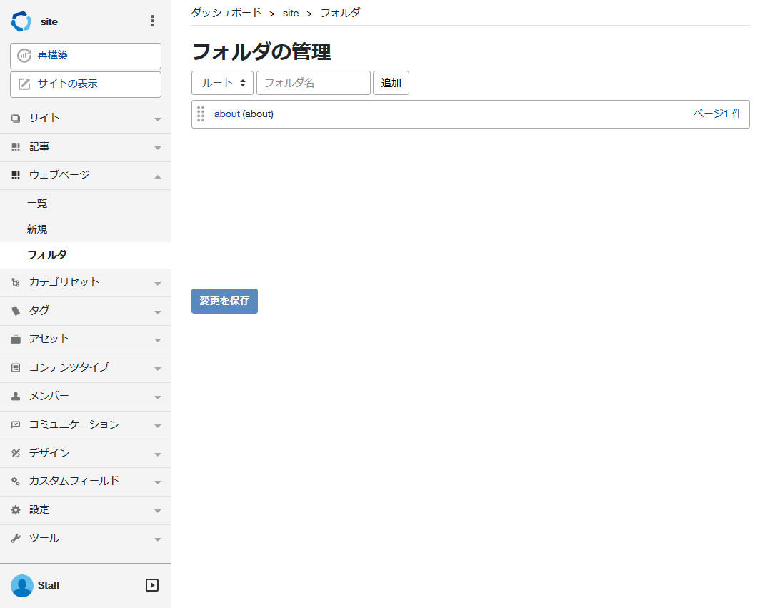Expand the 設定 menu arrow
Image resolution: width=770 pixels, height=608 pixels.
[x=158, y=511]
